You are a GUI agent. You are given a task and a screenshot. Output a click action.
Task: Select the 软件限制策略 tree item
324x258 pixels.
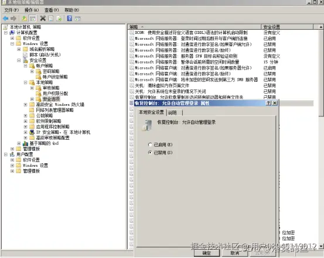tap(49, 121)
